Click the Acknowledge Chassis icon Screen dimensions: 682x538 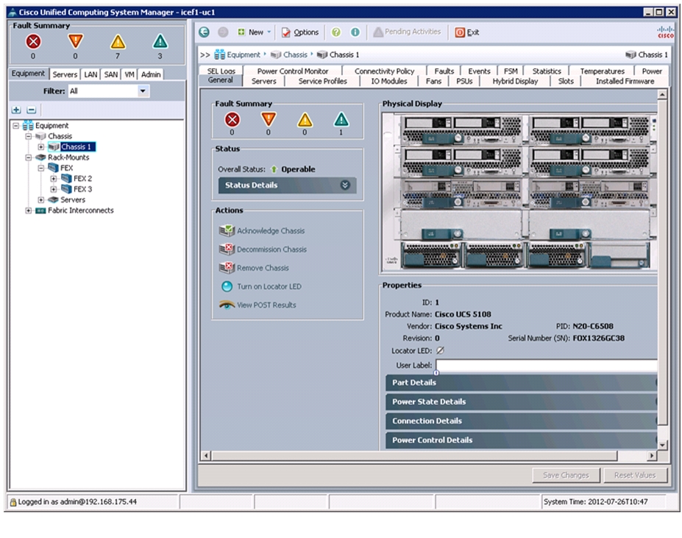point(227,230)
